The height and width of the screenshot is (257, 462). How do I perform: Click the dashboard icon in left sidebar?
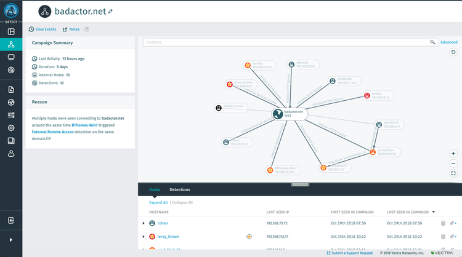click(11, 31)
